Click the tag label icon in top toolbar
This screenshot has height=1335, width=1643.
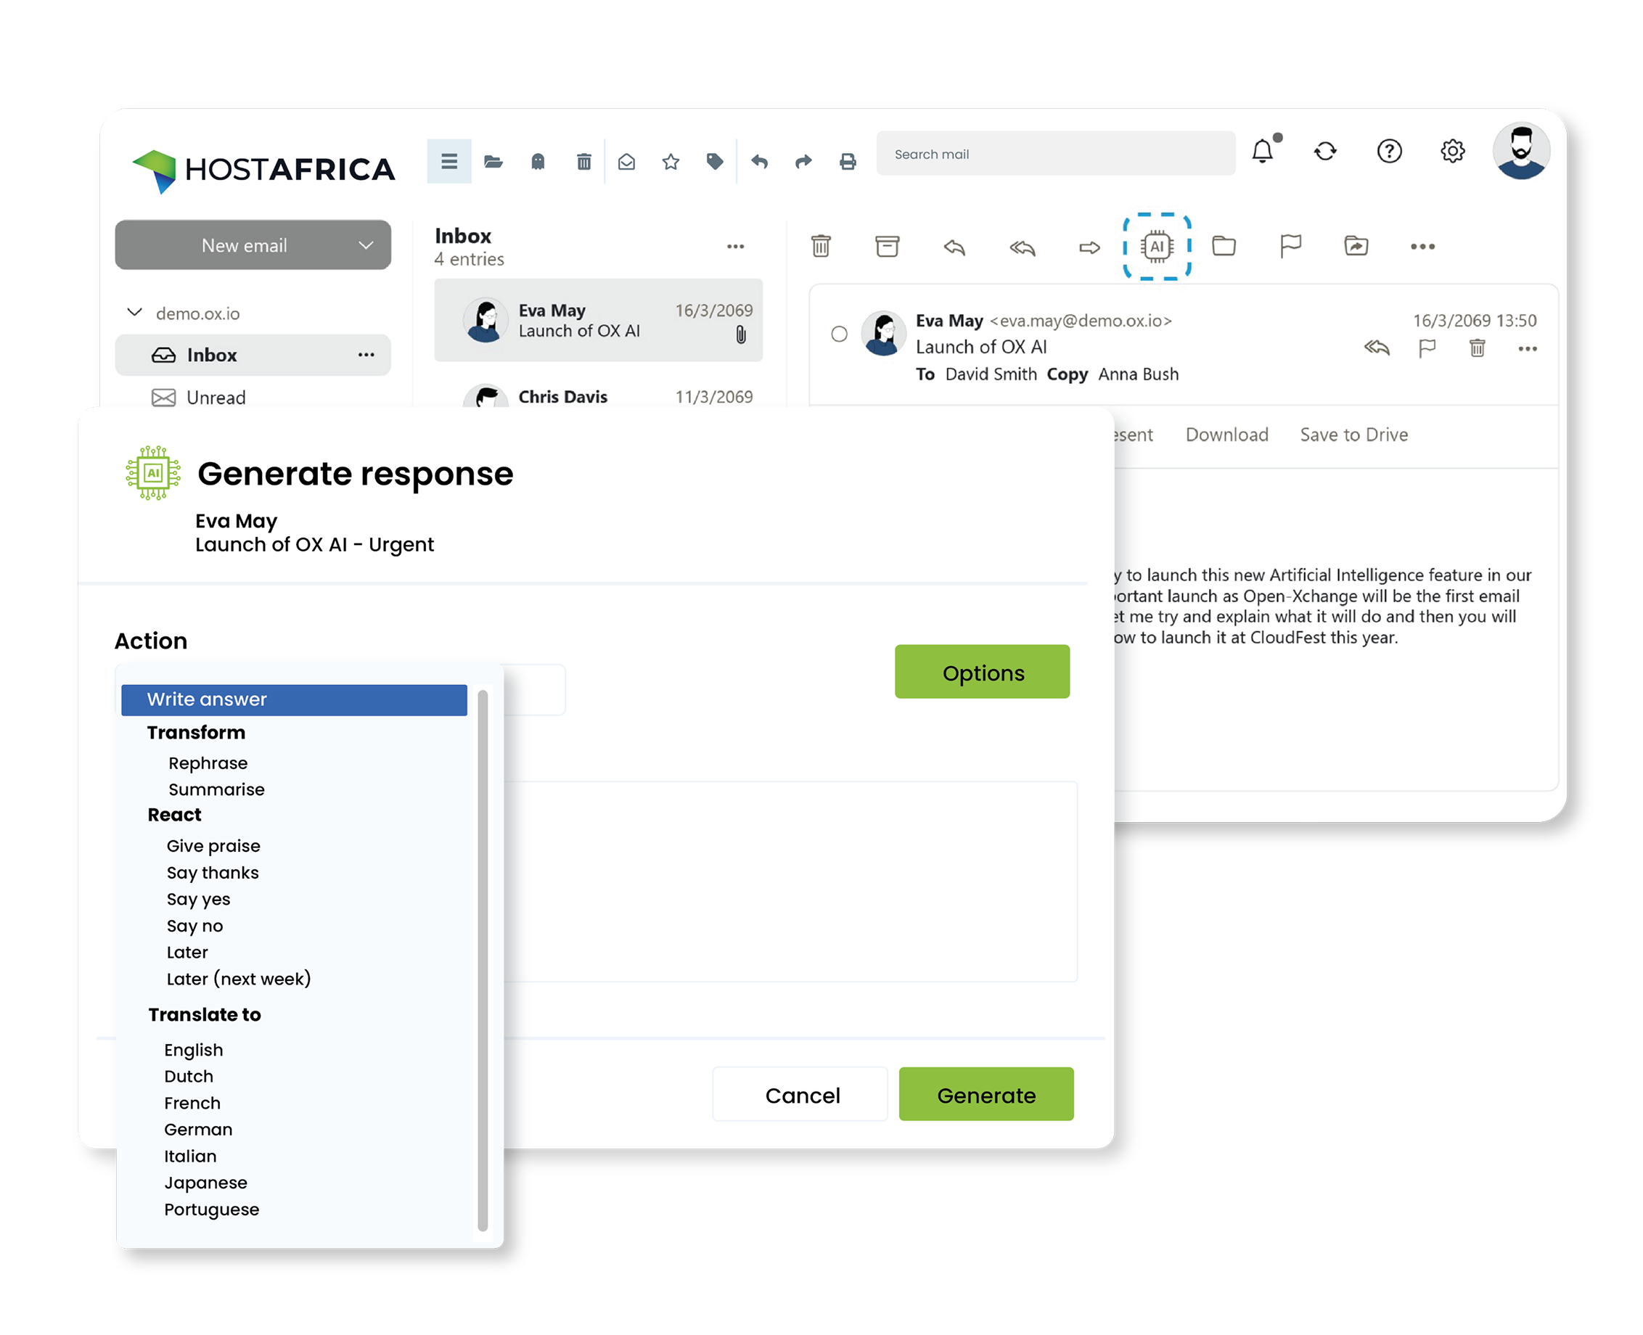715,162
